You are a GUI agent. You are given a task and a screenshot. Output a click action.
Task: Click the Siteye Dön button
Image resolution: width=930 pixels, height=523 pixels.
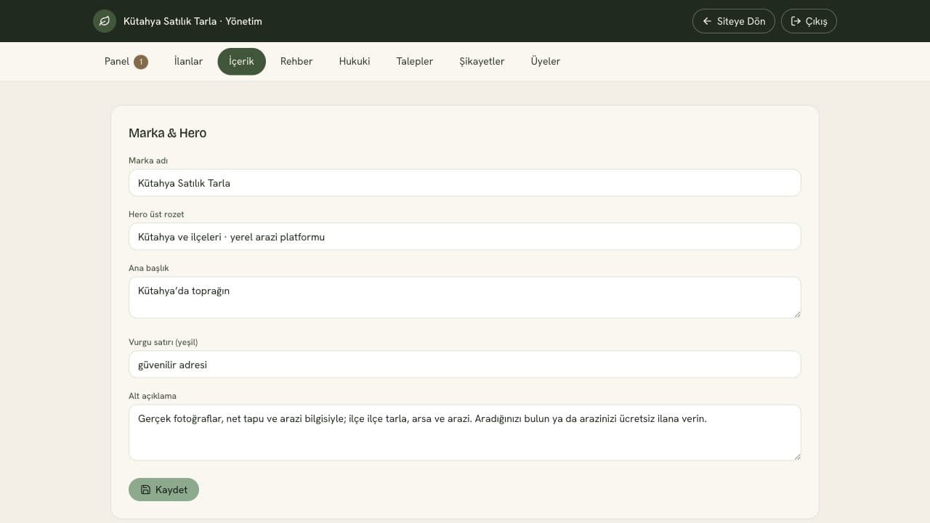(x=734, y=21)
